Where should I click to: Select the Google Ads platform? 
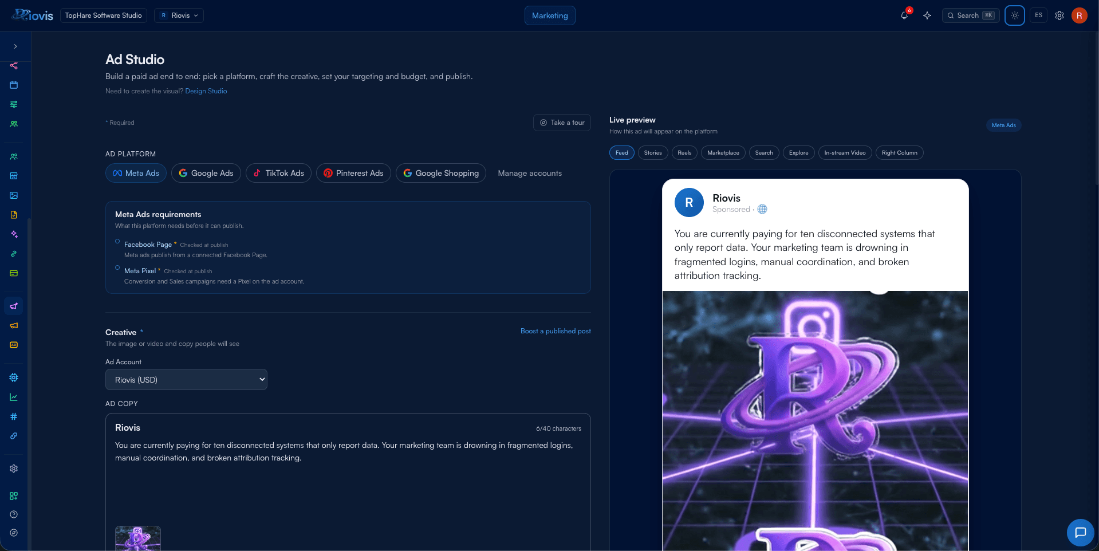206,173
